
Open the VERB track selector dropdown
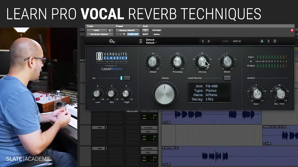pos(97,30)
